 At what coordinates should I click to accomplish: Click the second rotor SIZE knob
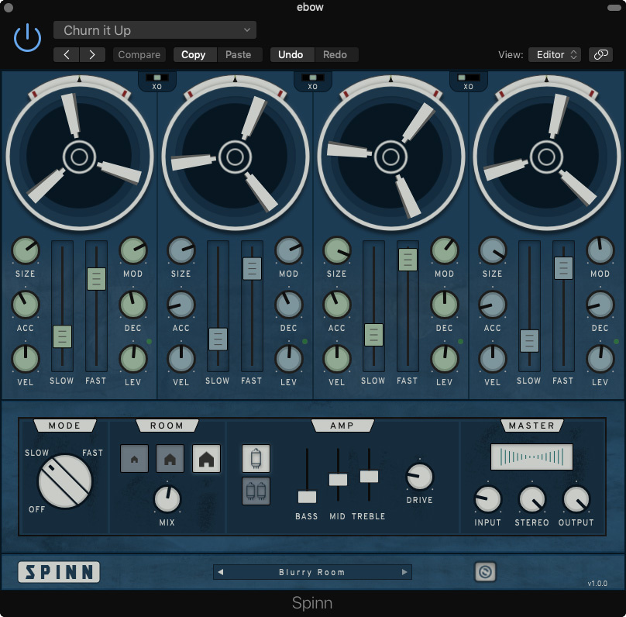181,250
